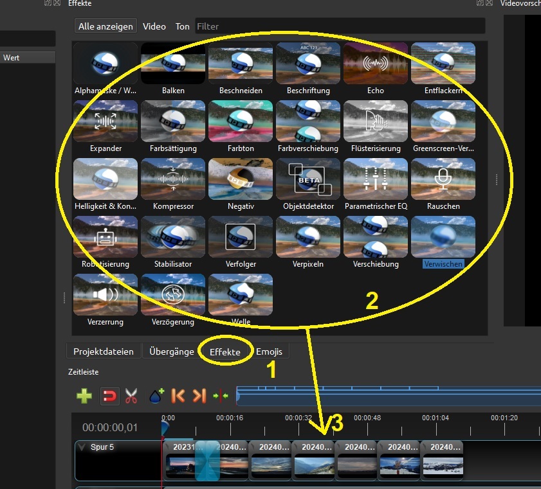This screenshot has height=489, width=541.
Task: Select the Parametrischer EQ effect
Action: (376, 181)
